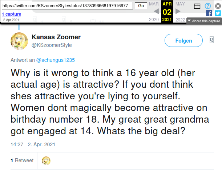The width and height of the screenshot is (222, 171).
Task: Click the Wayback Machine help question mark icon
Action: [x=207, y=6]
